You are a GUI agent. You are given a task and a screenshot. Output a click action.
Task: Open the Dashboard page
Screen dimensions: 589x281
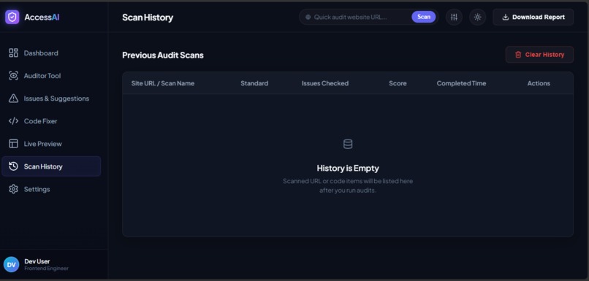51,53
